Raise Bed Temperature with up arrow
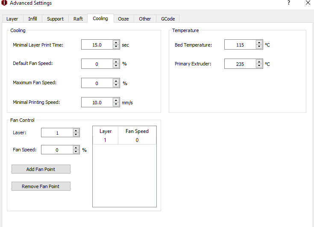 point(259,43)
